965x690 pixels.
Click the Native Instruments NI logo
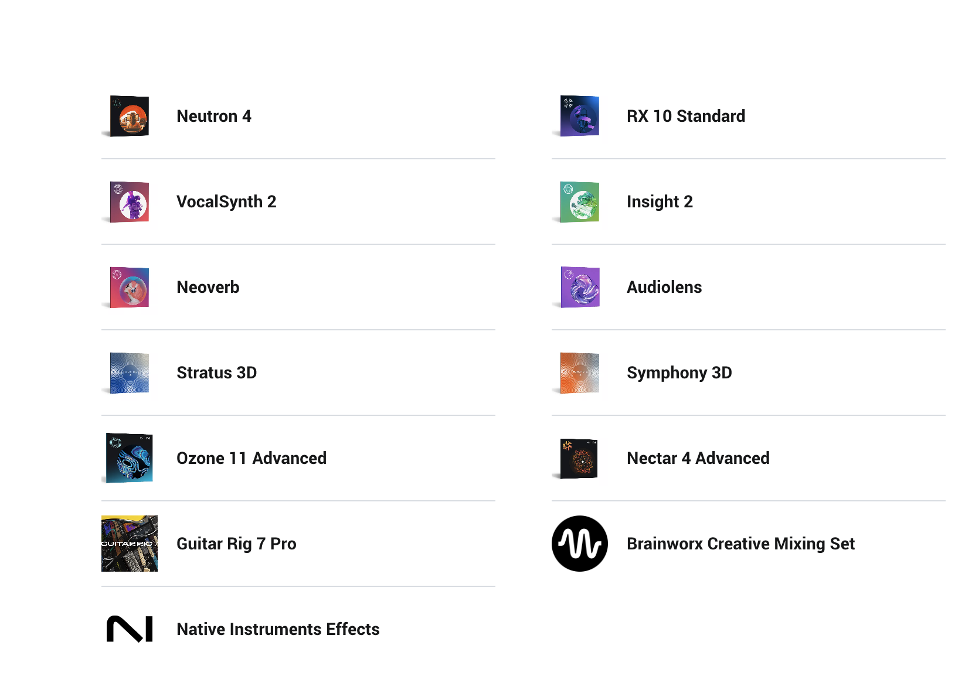(130, 629)
